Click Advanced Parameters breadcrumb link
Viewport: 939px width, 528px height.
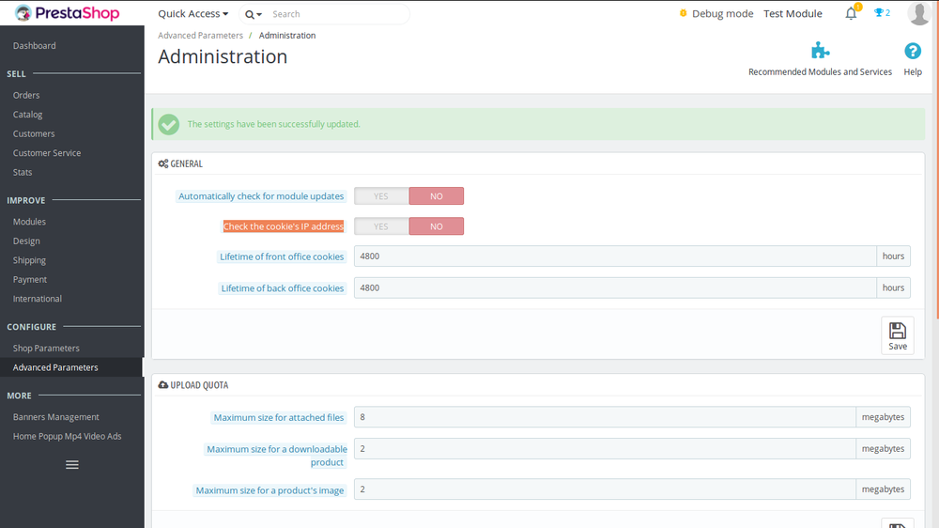pos(200,36)
